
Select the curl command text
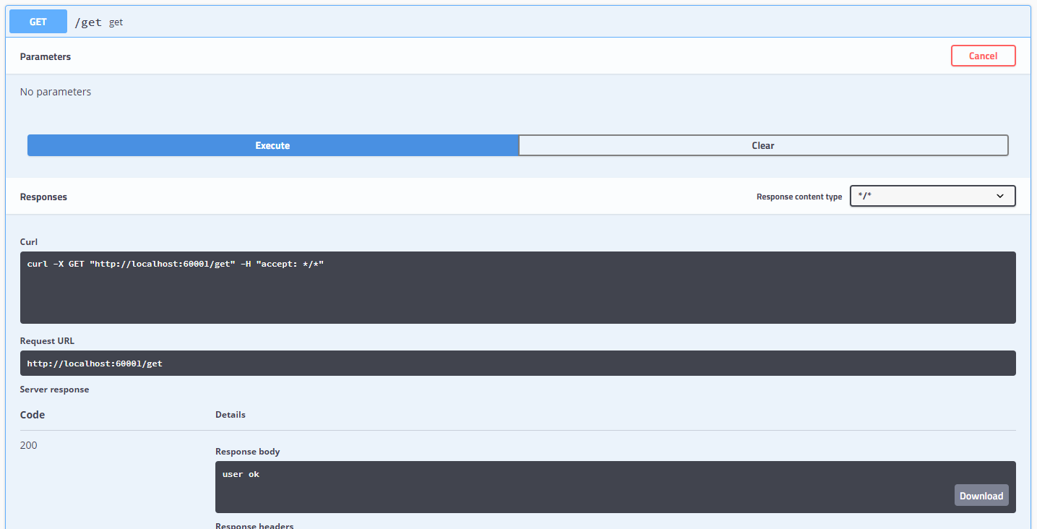(176, 263)
